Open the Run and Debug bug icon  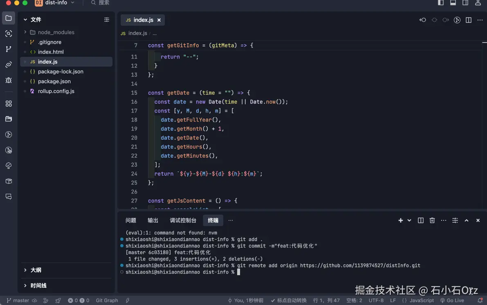pos(9,80)
